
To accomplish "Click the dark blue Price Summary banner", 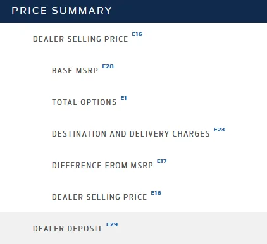I will click(x=133, y=11).
